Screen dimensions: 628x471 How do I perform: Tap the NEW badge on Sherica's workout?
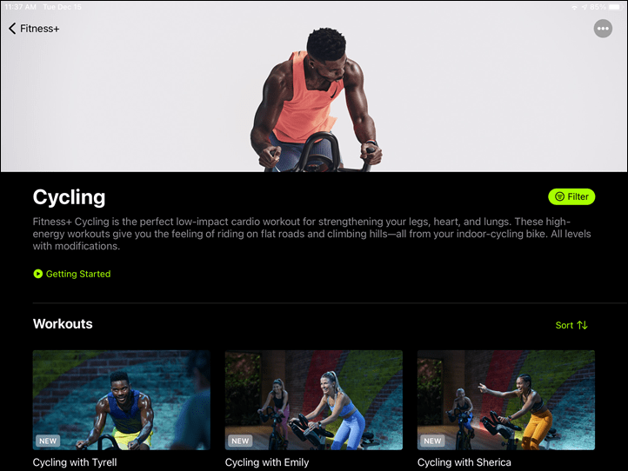click(x=432, y=441)
